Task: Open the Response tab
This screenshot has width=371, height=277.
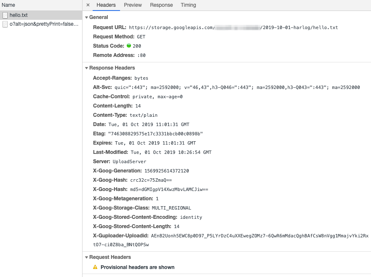Action: (x=161, y=5)
